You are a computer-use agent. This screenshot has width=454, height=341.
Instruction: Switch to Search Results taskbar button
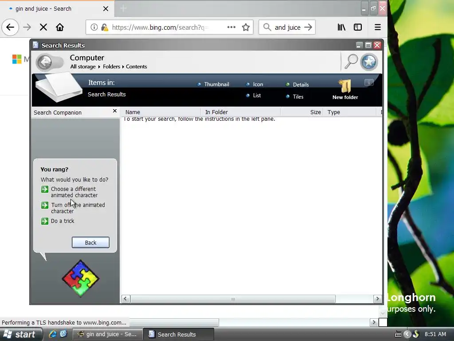point(178,334)
